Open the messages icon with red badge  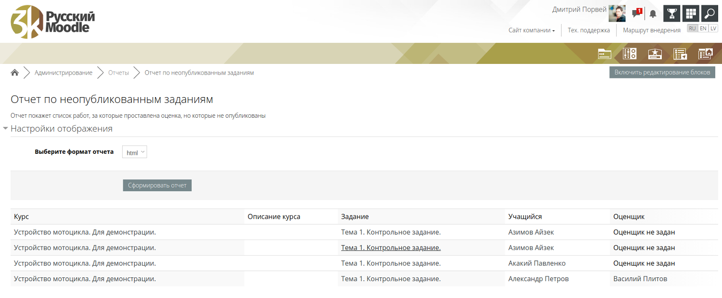pos(637,13)
